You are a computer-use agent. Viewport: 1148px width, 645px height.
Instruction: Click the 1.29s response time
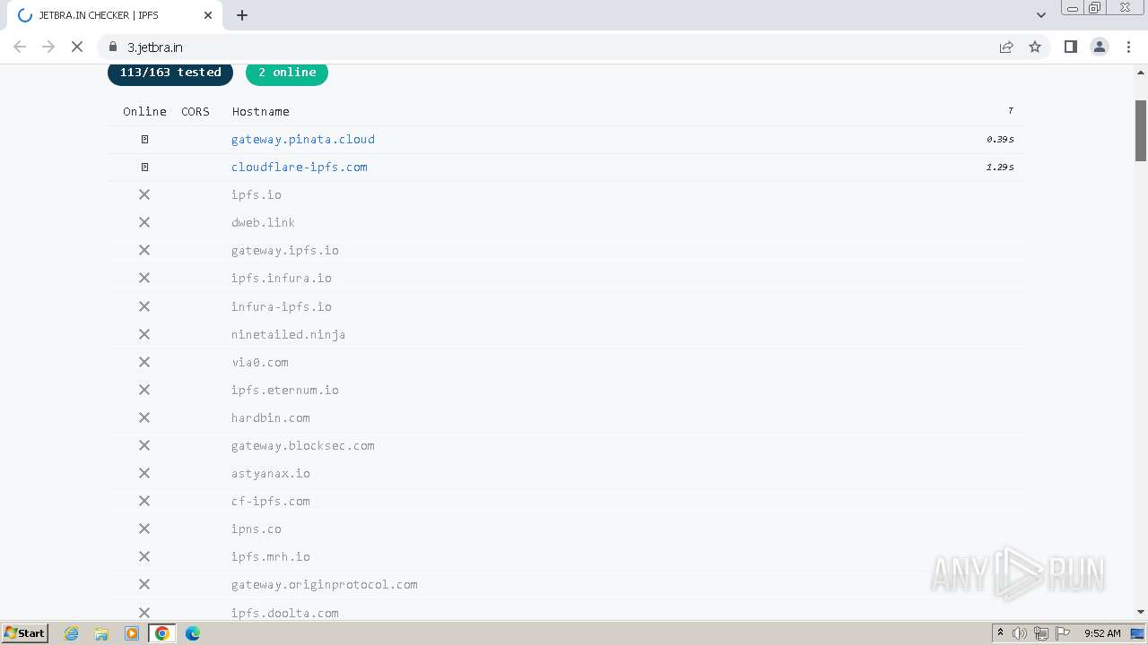click(x=1000, y=167)
